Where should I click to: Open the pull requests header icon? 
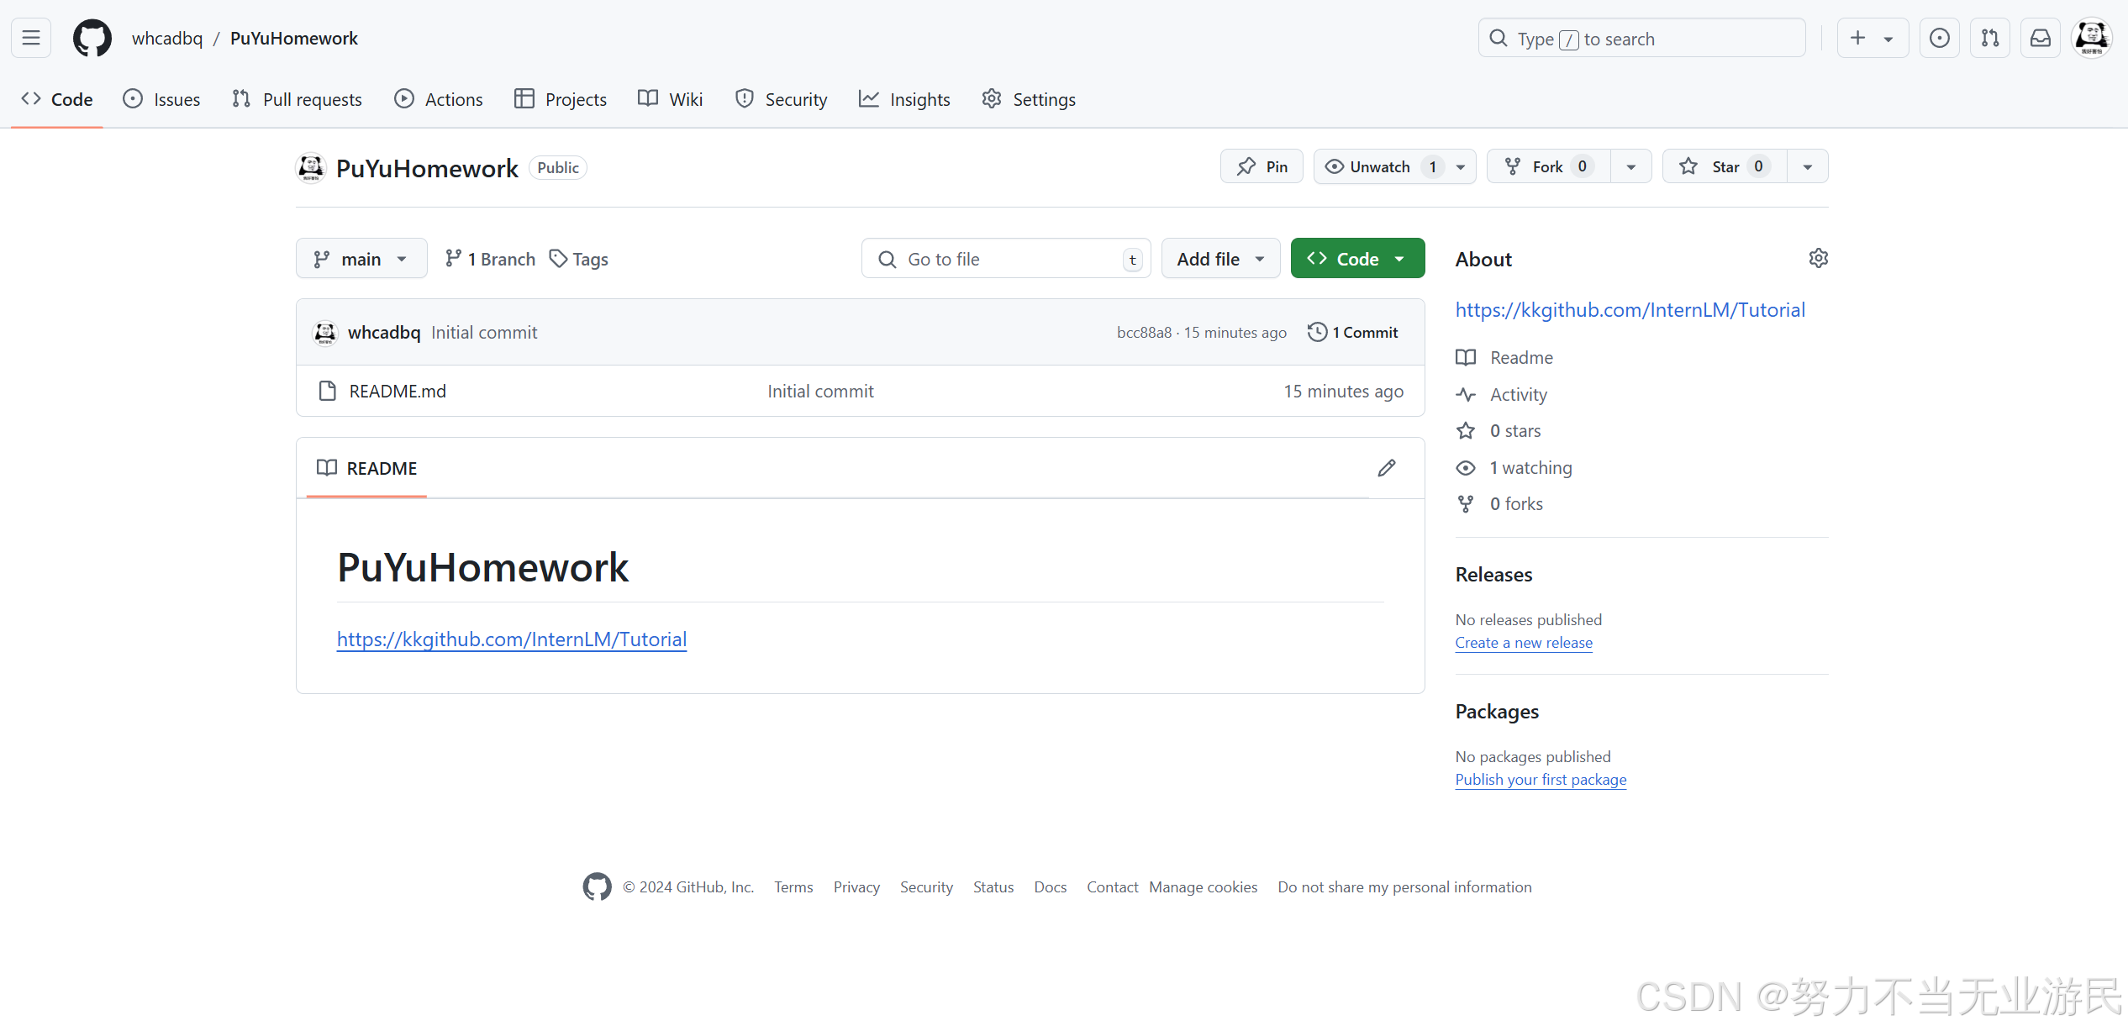(1990, 38)
